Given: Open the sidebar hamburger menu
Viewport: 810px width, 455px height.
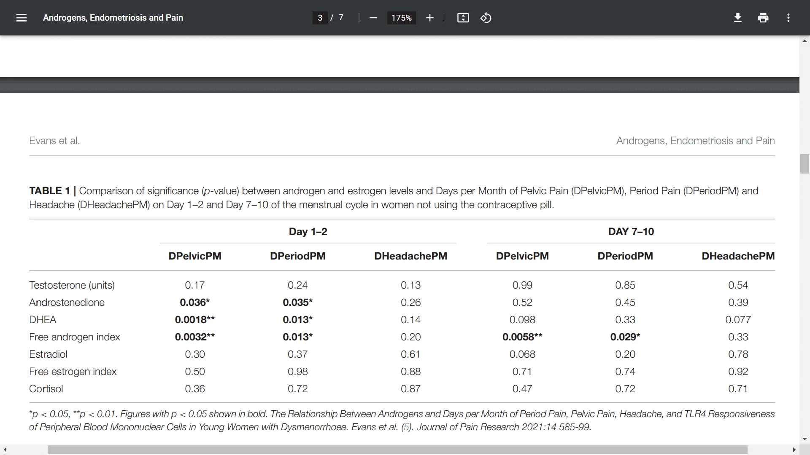Looking at the screenshot, I should click(x=22, y=18).
